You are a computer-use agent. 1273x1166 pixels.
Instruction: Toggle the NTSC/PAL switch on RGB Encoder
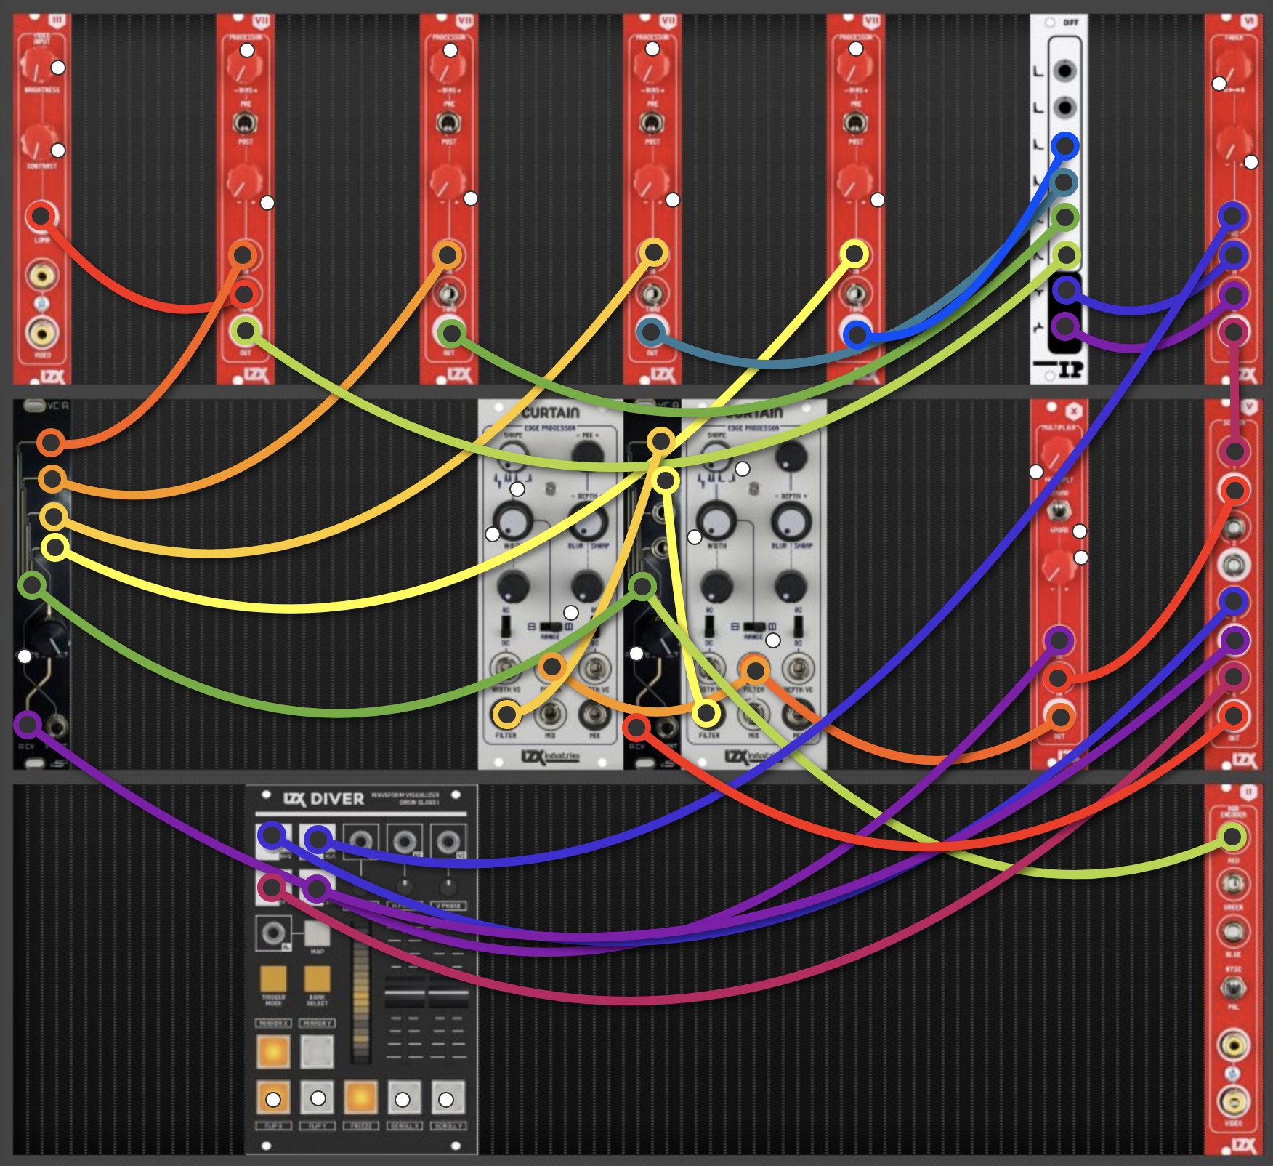(x=1233, y=988)
